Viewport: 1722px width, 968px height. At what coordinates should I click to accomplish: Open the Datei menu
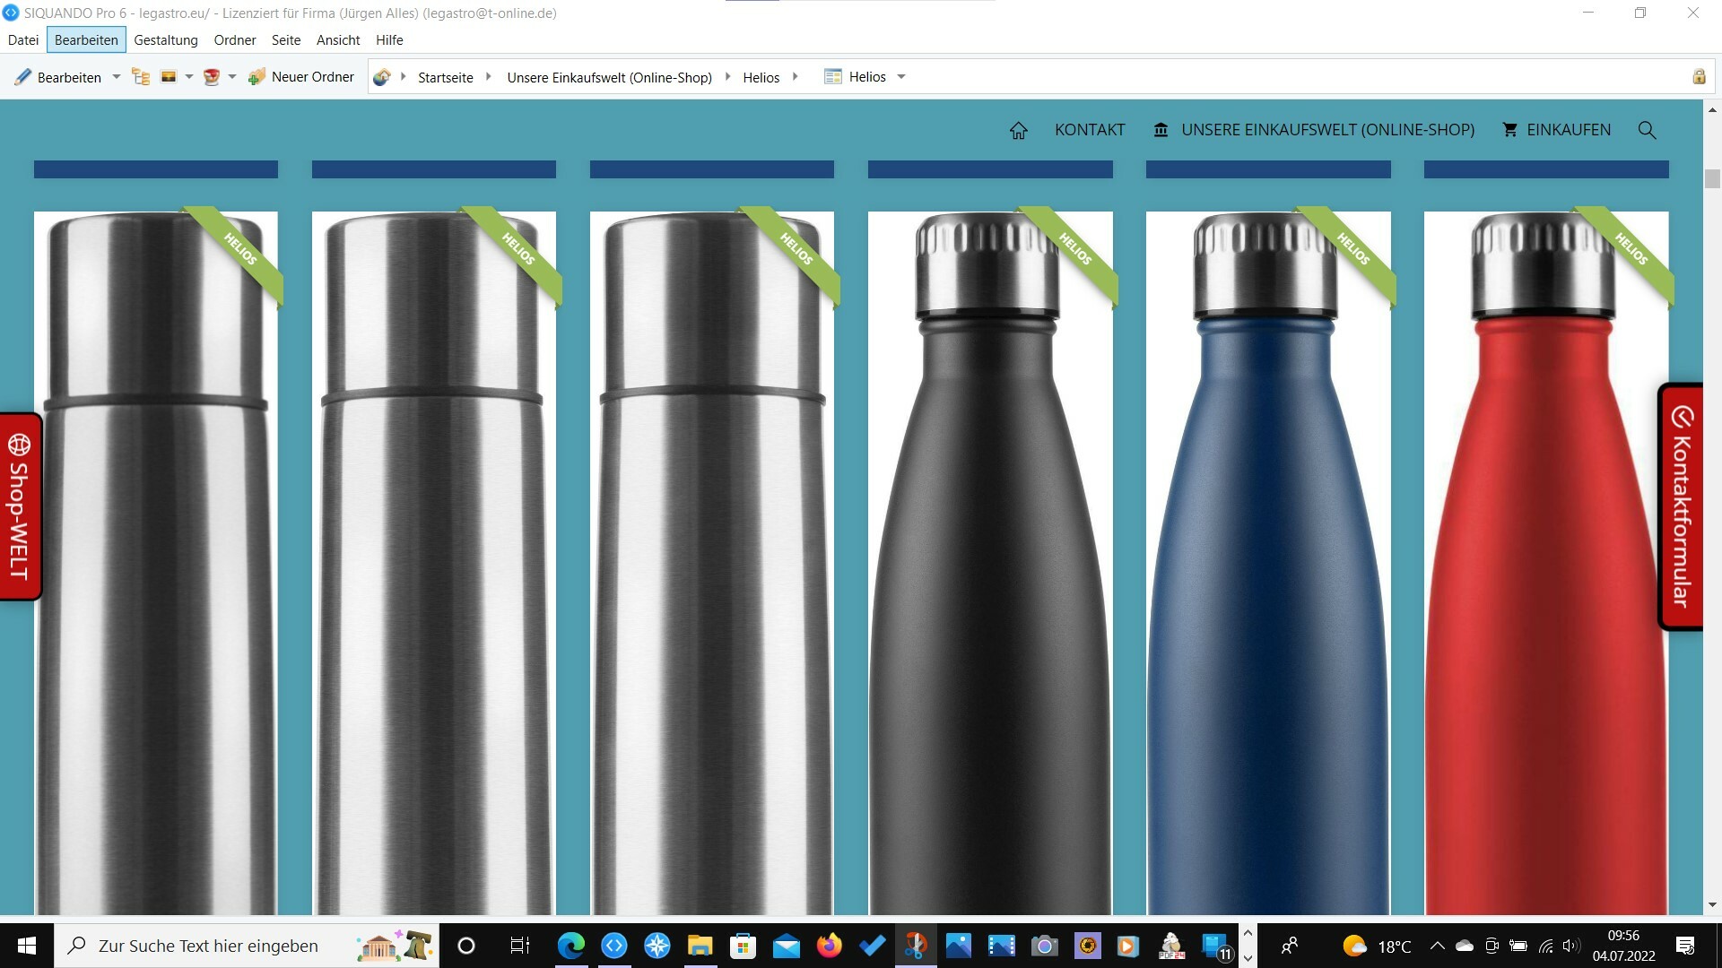(23, 40)
